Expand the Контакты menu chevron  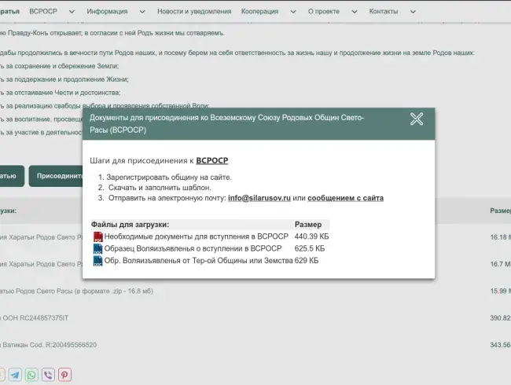[413, 12]
